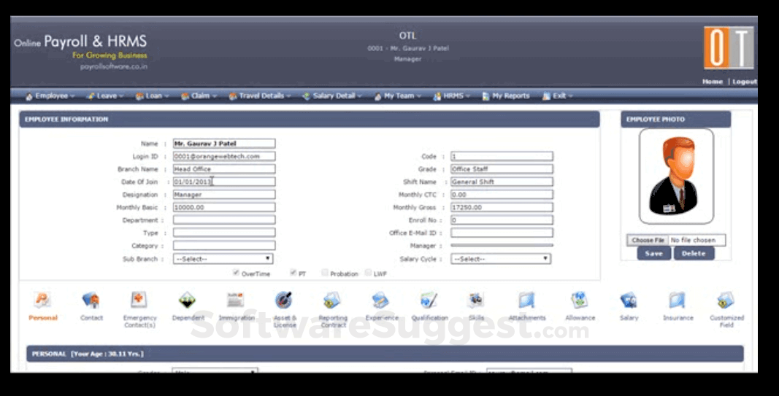Open the Salary Detail menu
This screenshot has height=396, width=779.
332,96
